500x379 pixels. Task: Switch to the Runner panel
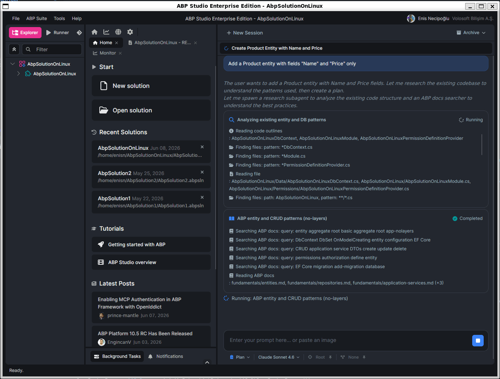57,33
